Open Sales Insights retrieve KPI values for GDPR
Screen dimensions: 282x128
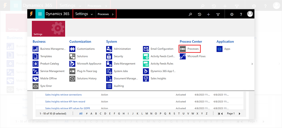point(68,108)
